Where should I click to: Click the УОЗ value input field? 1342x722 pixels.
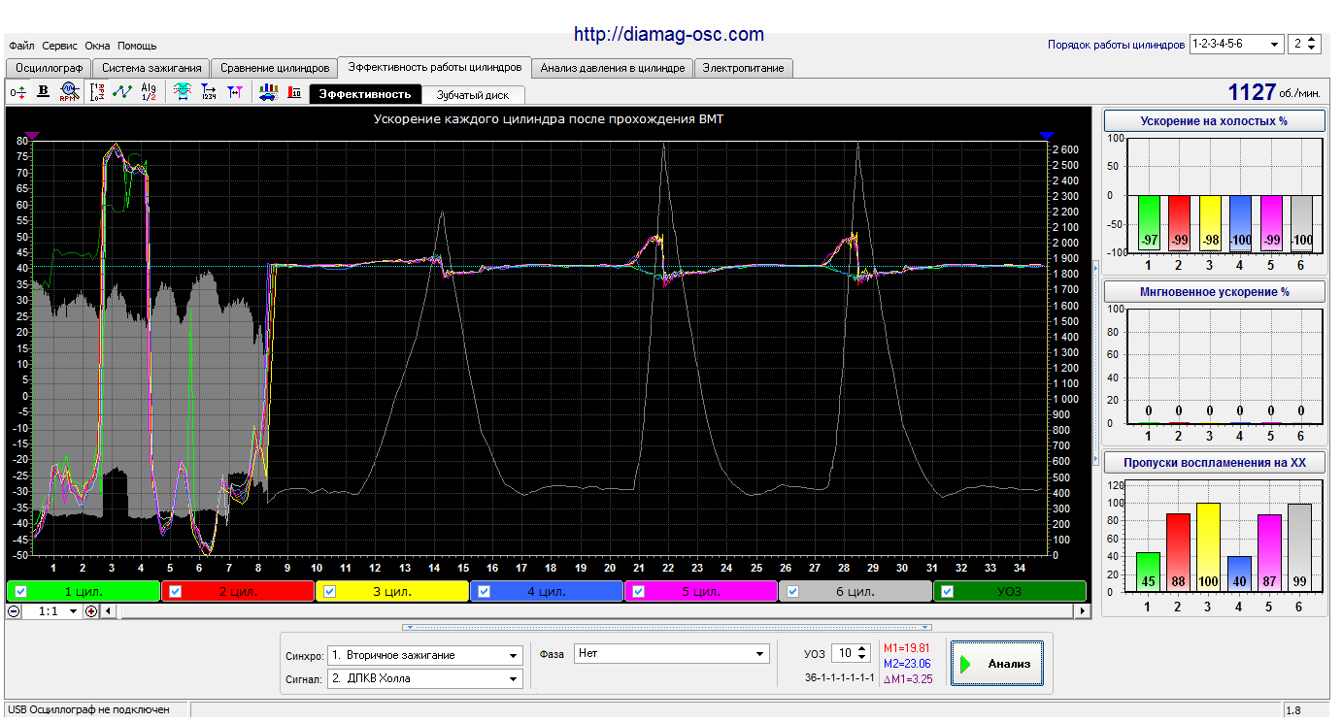[844, 654]
